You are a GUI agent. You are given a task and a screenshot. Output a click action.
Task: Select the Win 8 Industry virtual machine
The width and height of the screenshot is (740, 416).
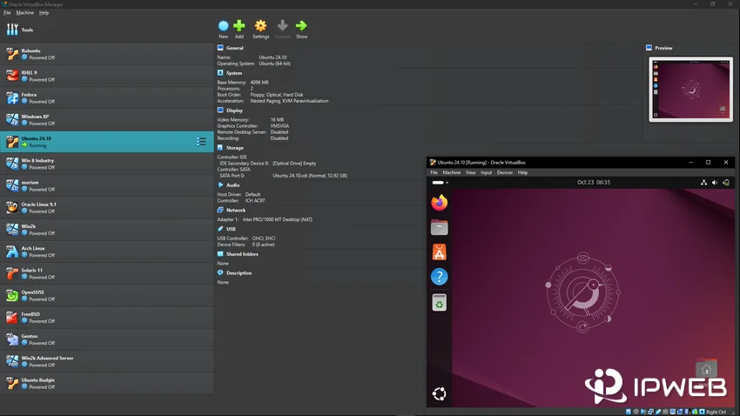[x=107, y=164]
